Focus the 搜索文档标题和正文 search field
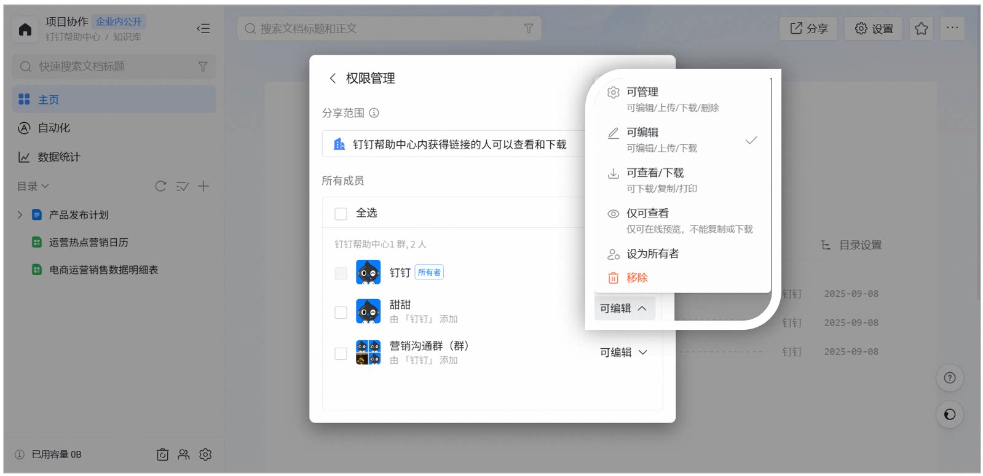This screenshot has height=476, width=983. tap(389, 29)
